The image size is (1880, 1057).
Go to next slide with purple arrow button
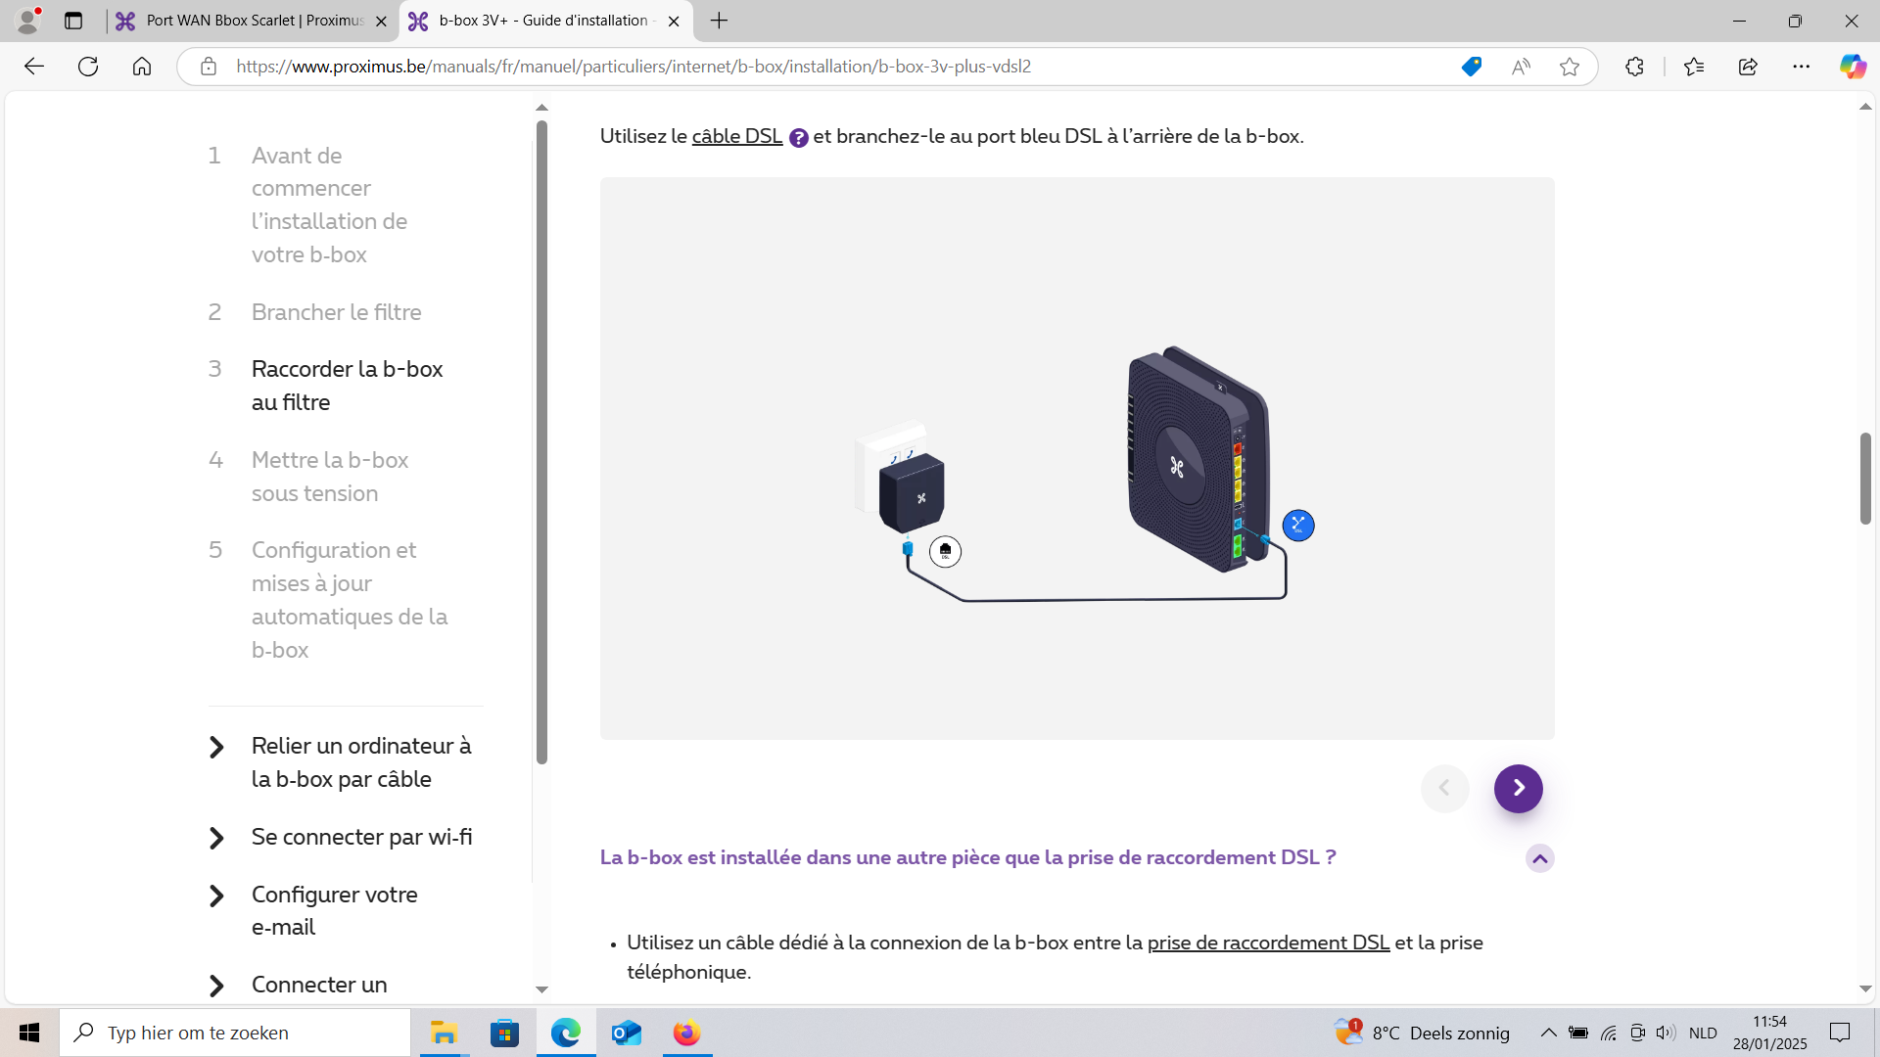click(x=1518, y=788)
